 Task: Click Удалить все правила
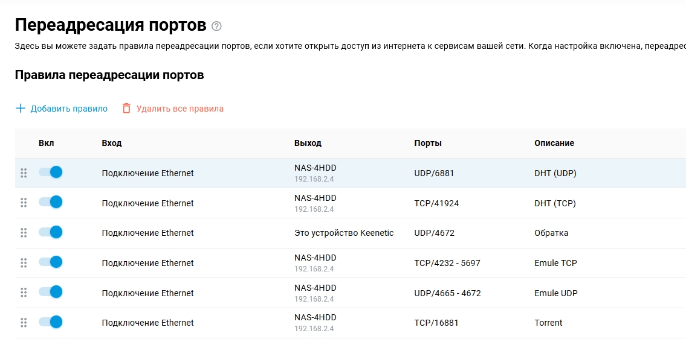(x=180, y=109)
